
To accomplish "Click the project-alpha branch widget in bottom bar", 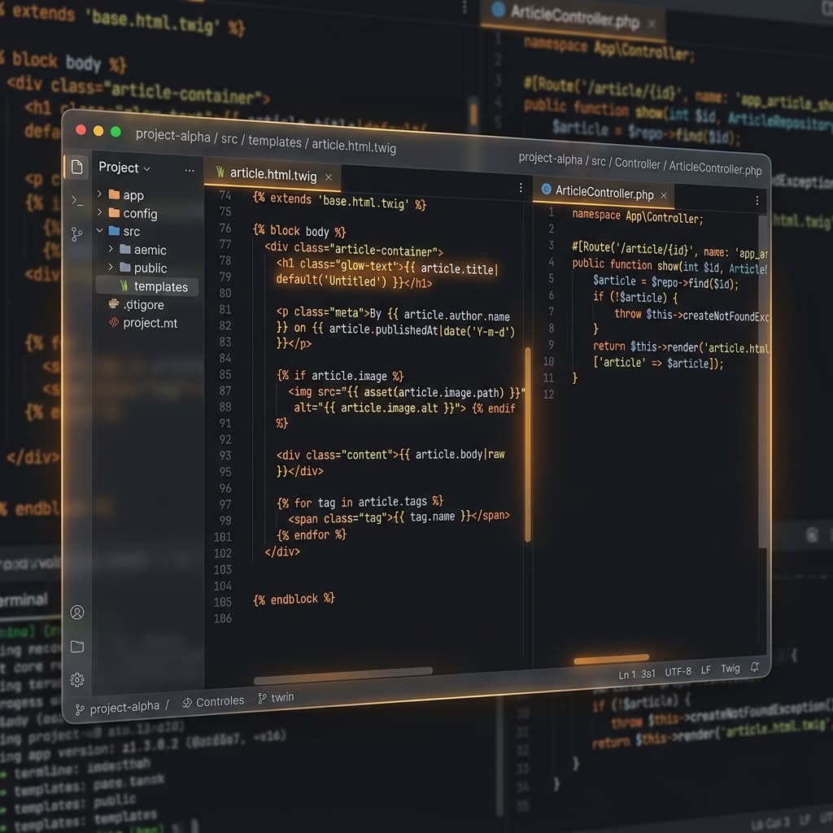I will click(117, 709).
